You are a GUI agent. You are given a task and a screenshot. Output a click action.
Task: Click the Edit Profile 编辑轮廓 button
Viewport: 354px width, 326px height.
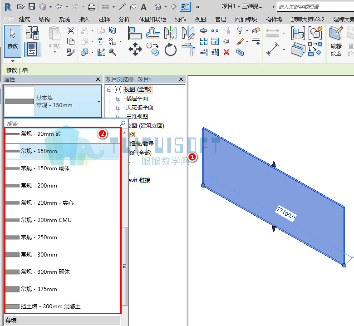pyautogui.click(x=336, y=42)
